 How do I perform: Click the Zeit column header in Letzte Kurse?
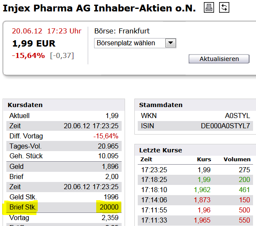pyautogui.click(x=146, y=160)
